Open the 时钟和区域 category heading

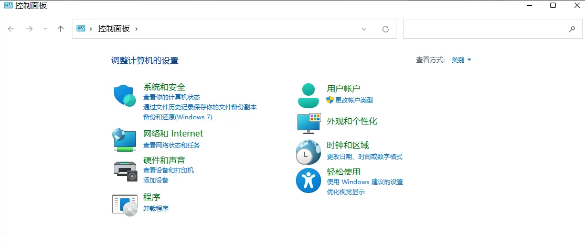[x=348, y=145]
